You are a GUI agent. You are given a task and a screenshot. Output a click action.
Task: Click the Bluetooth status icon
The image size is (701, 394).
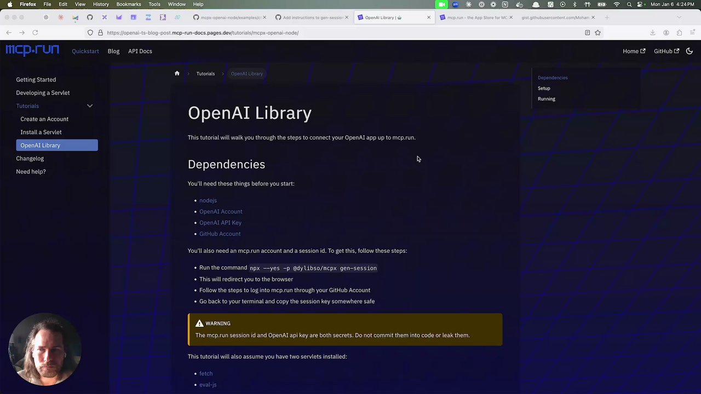[574, 4]
